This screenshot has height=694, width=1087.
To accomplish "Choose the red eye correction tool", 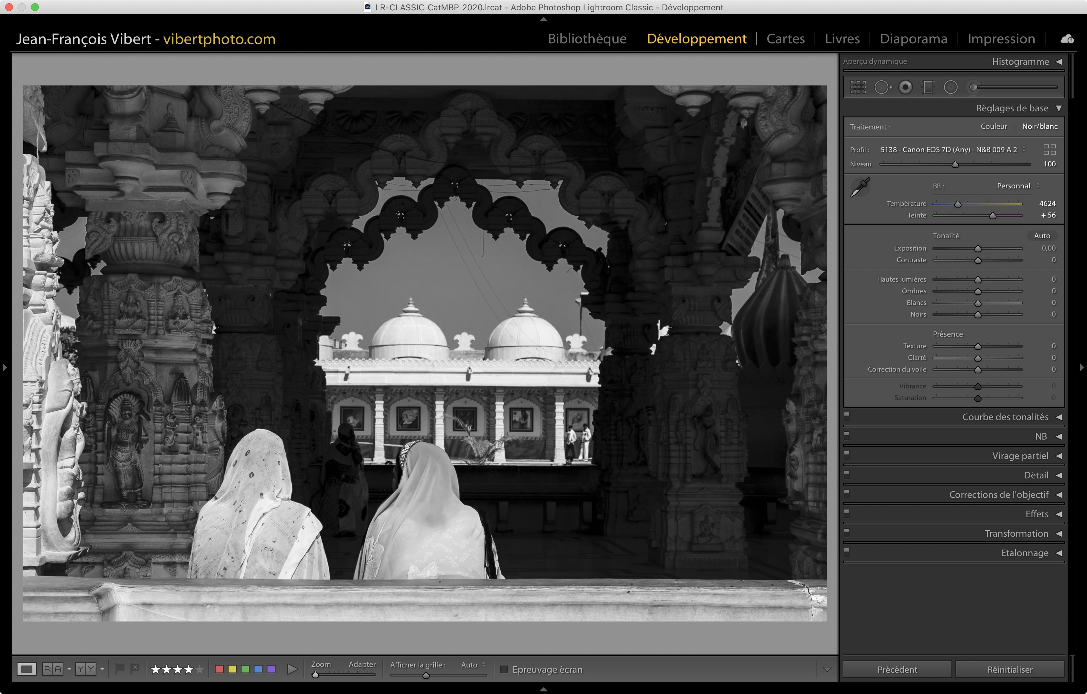I will 905,87.
